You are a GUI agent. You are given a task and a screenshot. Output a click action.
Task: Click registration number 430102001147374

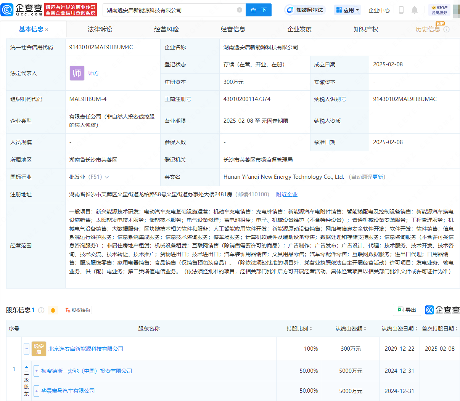click(247, 99)
